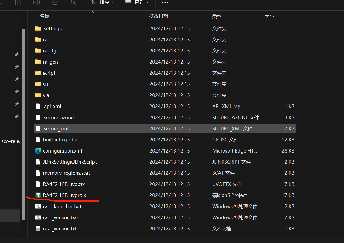Click the ra_cfg folder icon

point(38,50)
